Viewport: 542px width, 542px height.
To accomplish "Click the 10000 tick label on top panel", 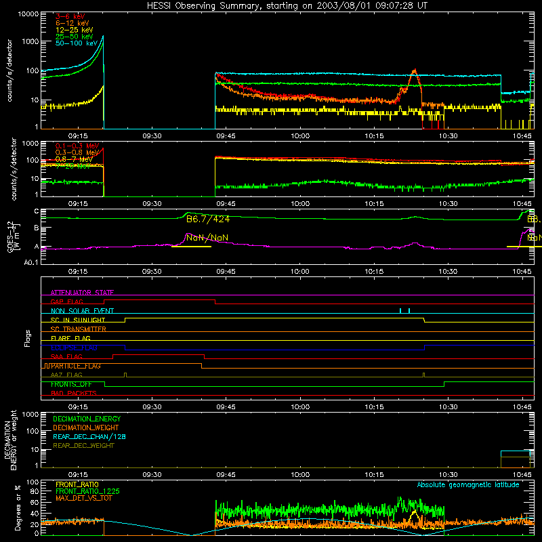I will click(28, 14).
